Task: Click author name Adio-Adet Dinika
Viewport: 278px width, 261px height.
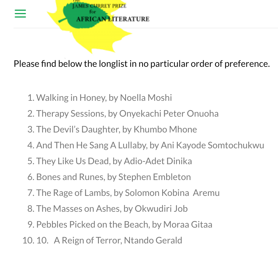Action: [x=158, y=161]
